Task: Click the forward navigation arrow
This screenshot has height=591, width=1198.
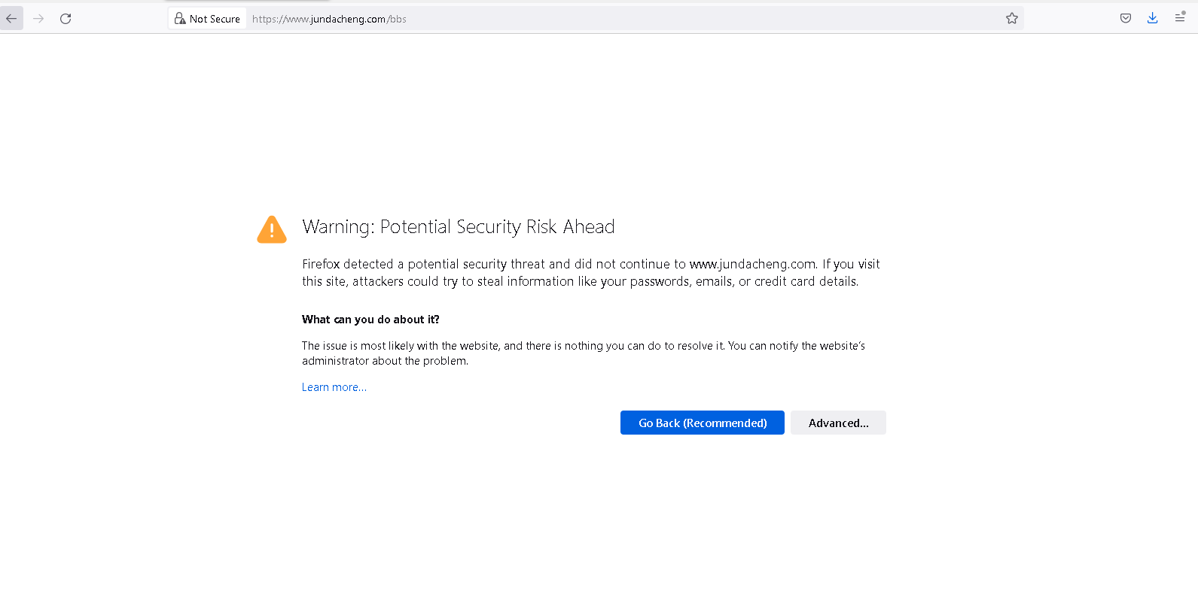Action: [x=38, y=19]
